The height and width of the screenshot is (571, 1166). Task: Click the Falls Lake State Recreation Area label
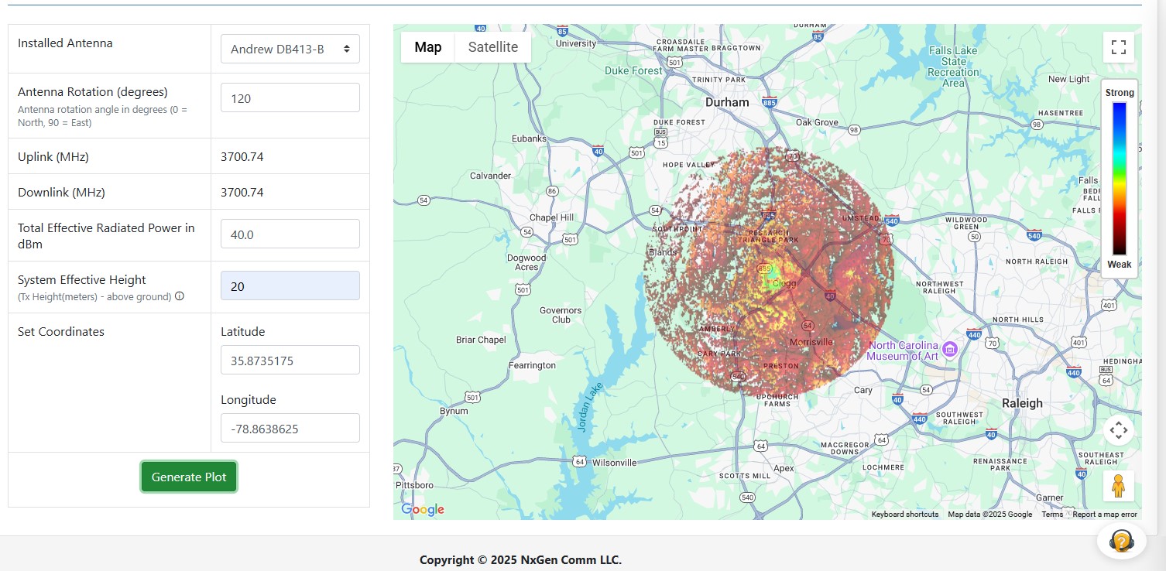(x=953, y=67)
